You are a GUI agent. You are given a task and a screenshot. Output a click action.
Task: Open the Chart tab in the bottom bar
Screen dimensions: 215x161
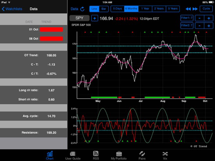(49, 156)
